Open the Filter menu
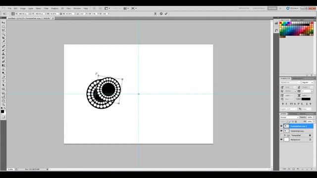 click(x=46, y=8)
